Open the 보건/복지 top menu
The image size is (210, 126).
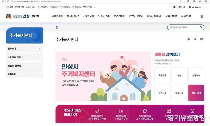(x=119, y=16)
